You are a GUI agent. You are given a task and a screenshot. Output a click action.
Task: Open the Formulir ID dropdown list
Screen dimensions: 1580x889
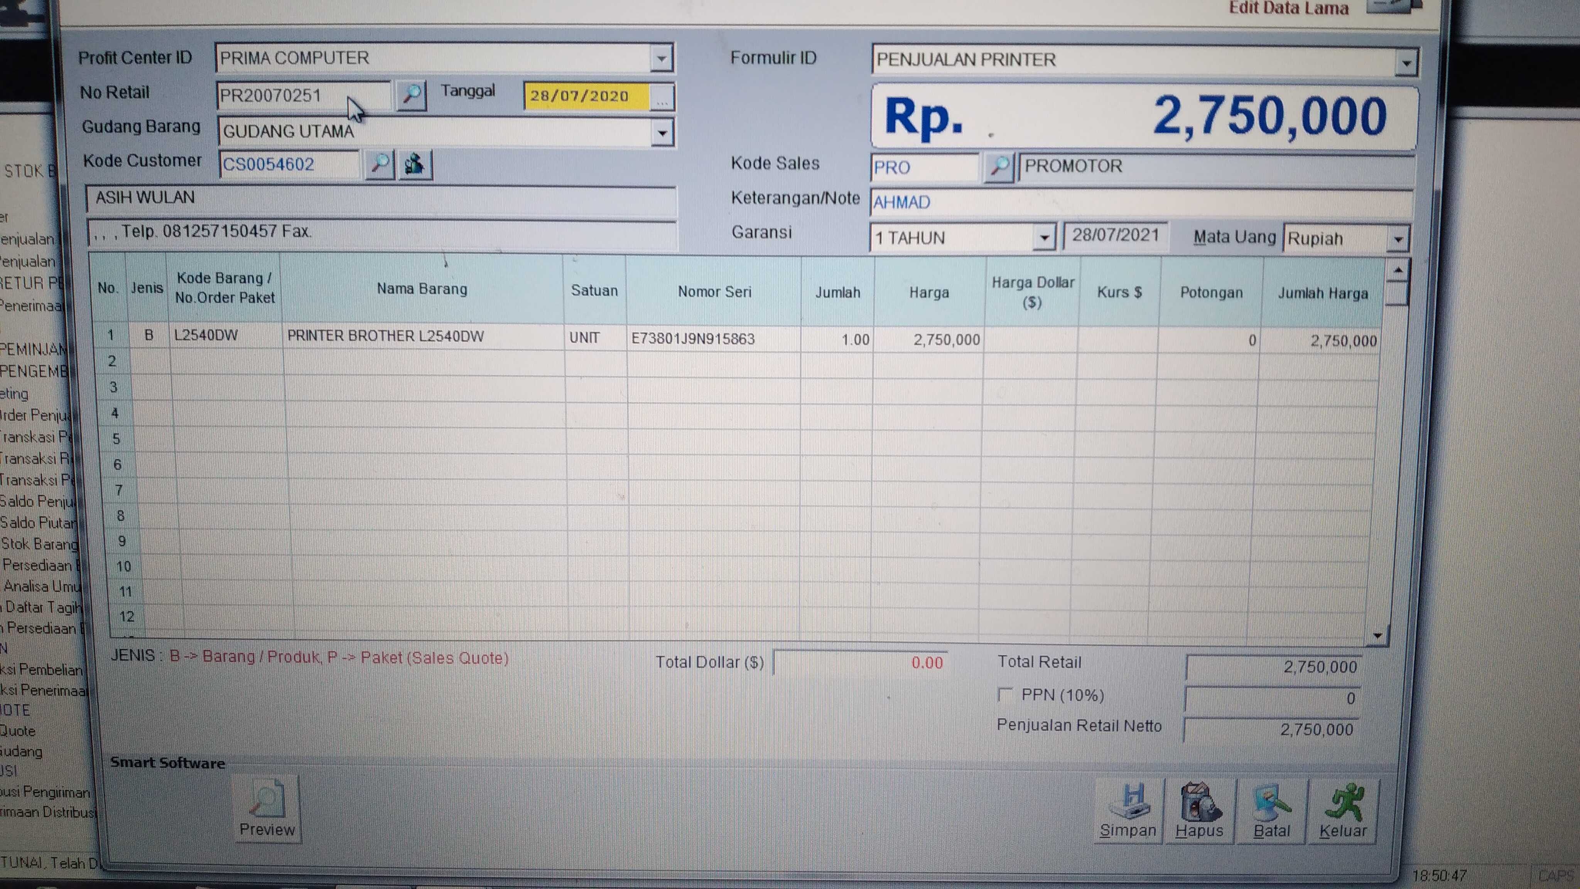pyautogui.click(x=1406, y=63)
